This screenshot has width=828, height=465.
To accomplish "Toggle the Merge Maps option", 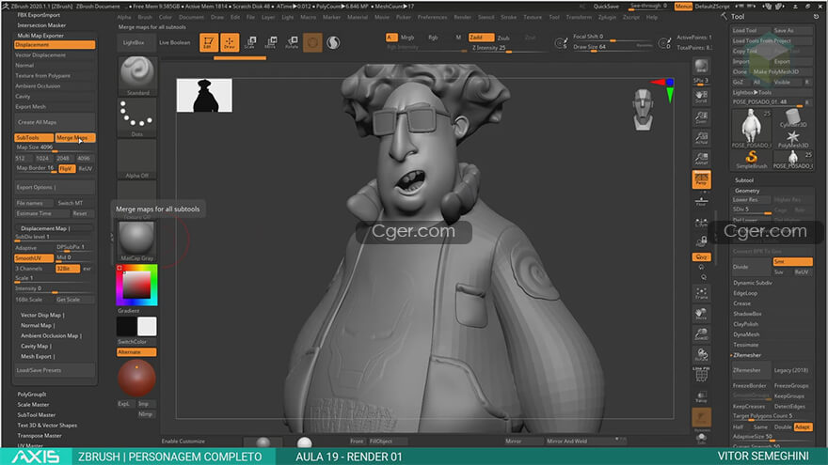I will coord(75,137).
